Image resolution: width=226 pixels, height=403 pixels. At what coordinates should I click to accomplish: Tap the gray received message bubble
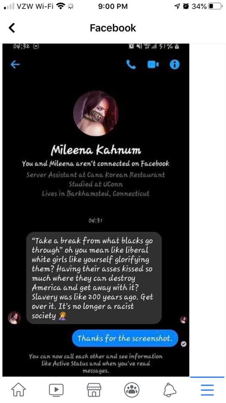[94, 278]
